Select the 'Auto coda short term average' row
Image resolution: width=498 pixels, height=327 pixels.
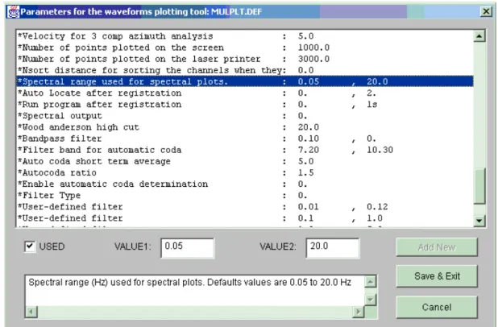point(245,161)
